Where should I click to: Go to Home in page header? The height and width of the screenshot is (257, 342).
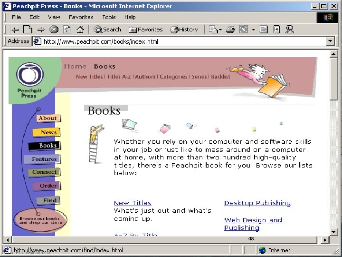pyautogui.click(x=75, y=66)
